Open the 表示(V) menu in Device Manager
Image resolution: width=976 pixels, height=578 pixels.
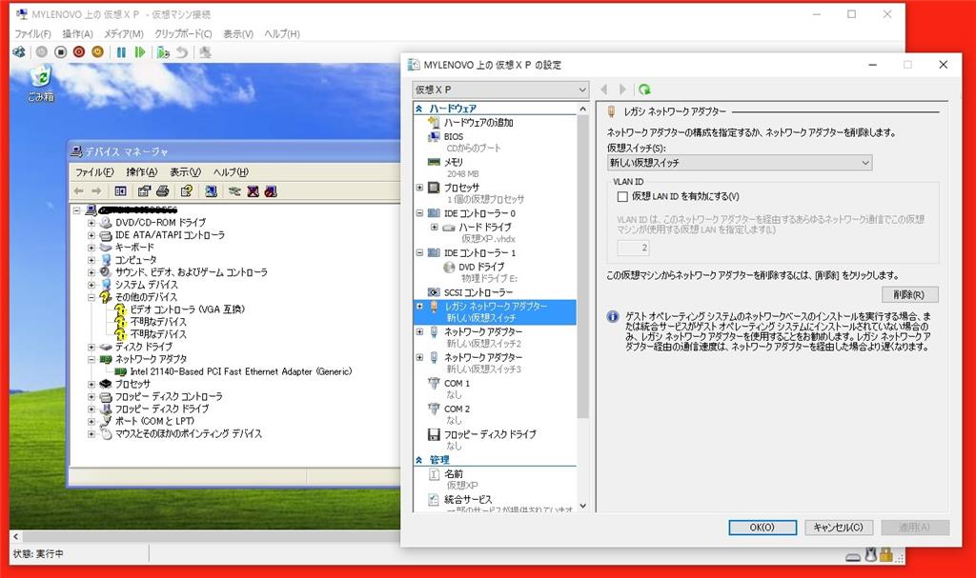[186, 172]
